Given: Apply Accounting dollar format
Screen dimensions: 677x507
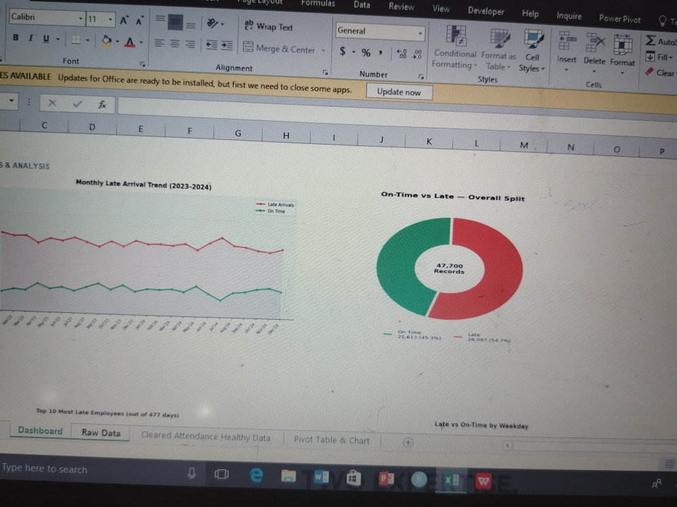Looking at the screenshot, I should (x=343, y=51).
